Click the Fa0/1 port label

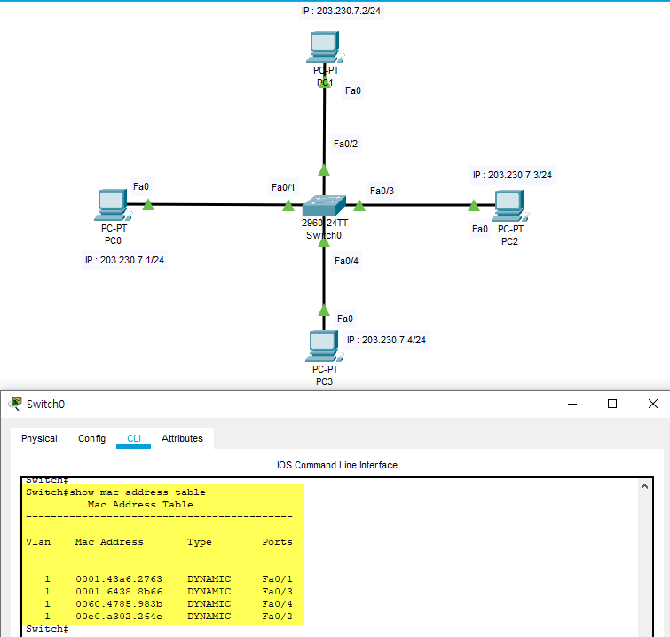coord(283,187)
